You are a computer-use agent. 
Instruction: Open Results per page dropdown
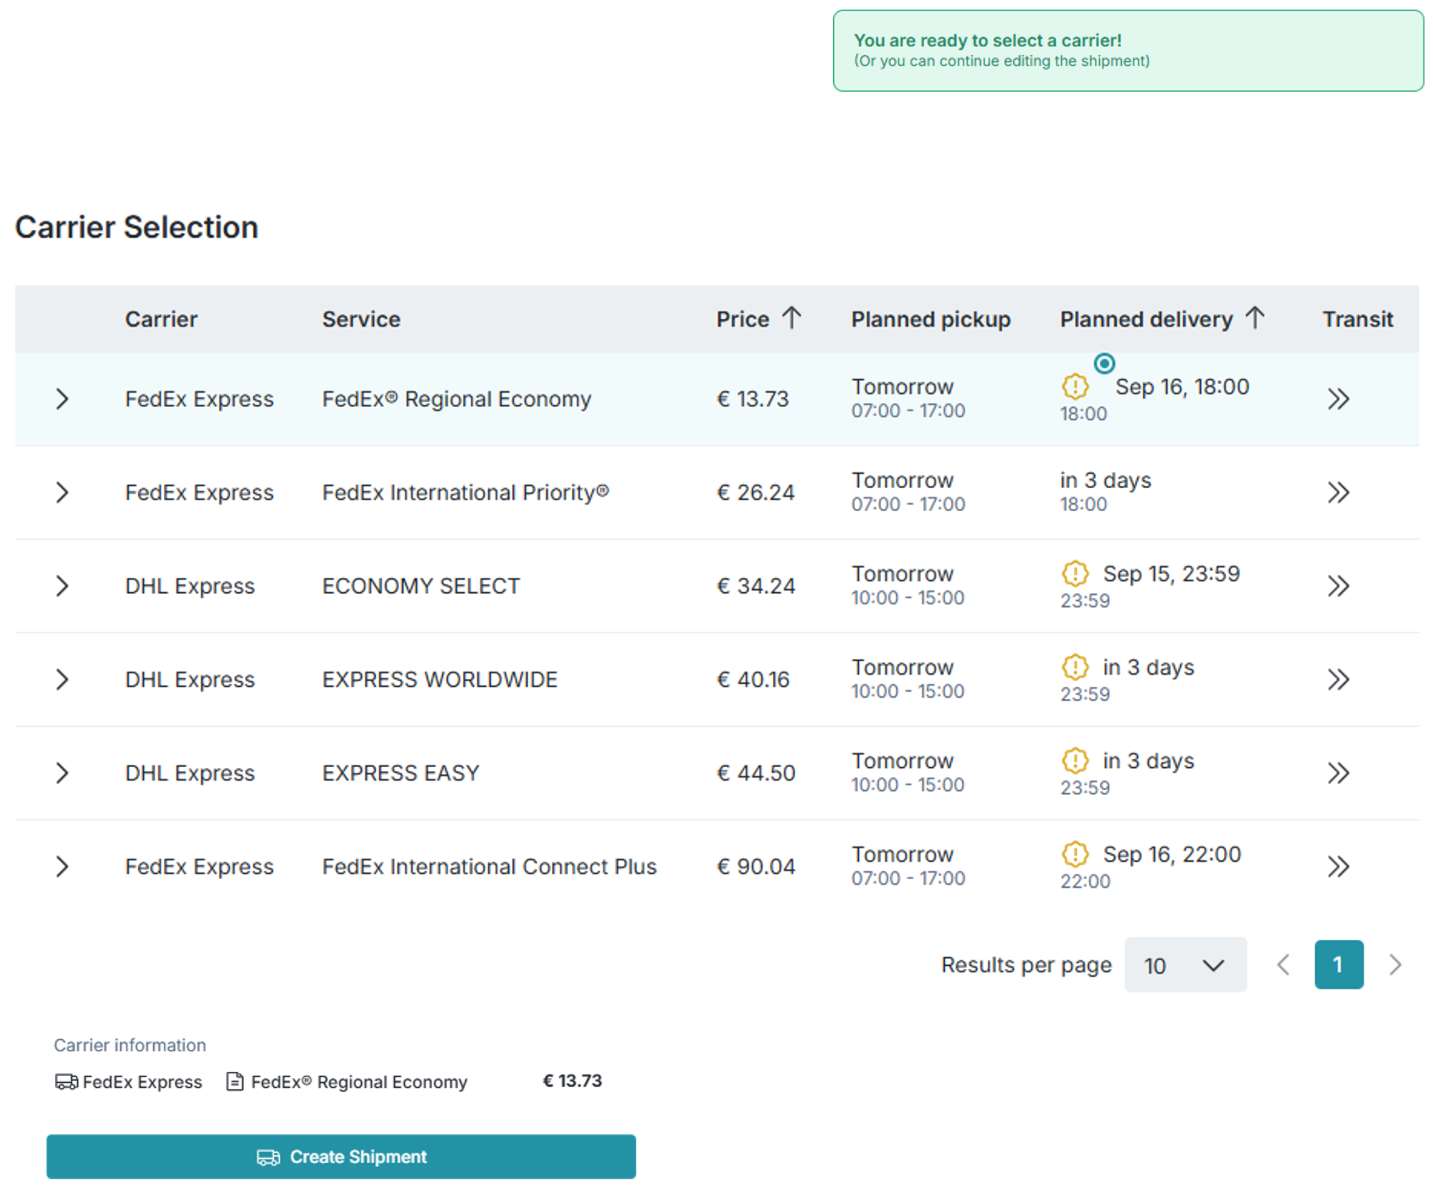tap(1185, 965)
